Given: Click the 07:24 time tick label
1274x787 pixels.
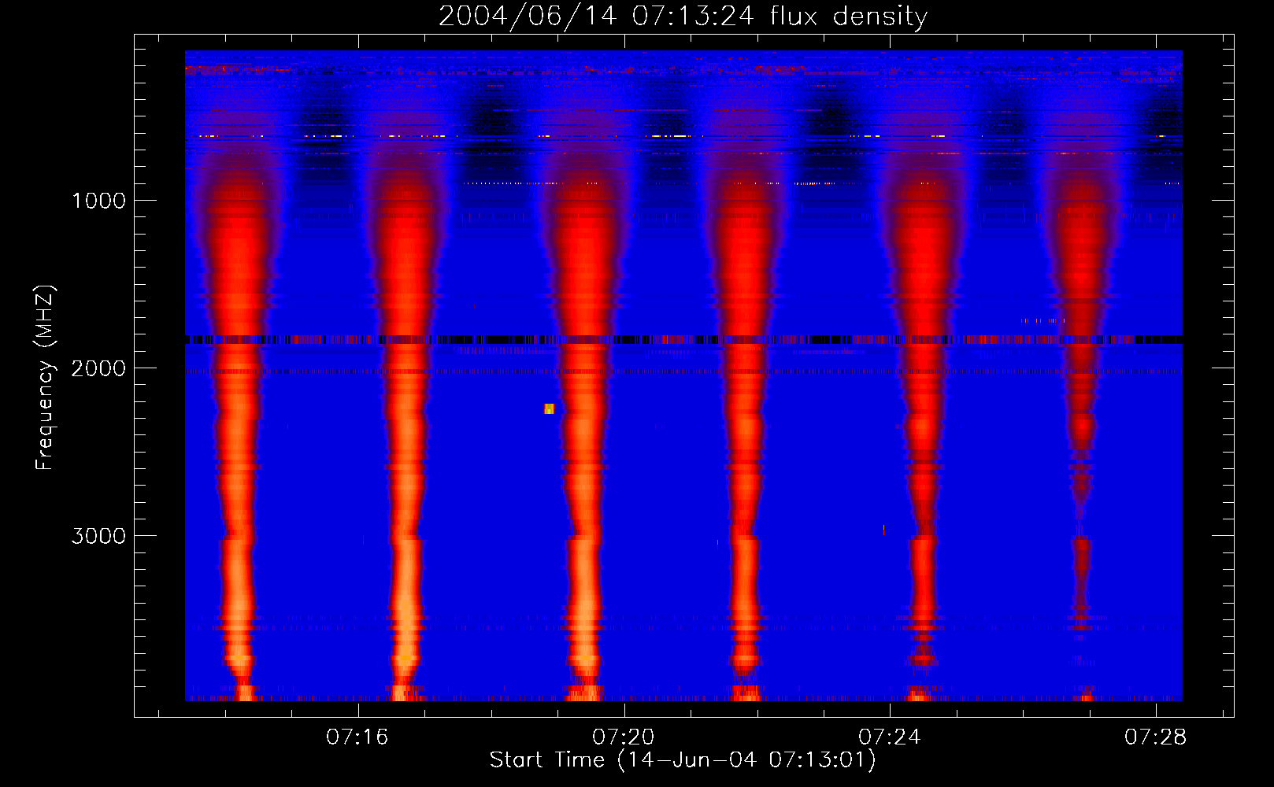Looking at the screenshot, I should [x=890, y=737].
